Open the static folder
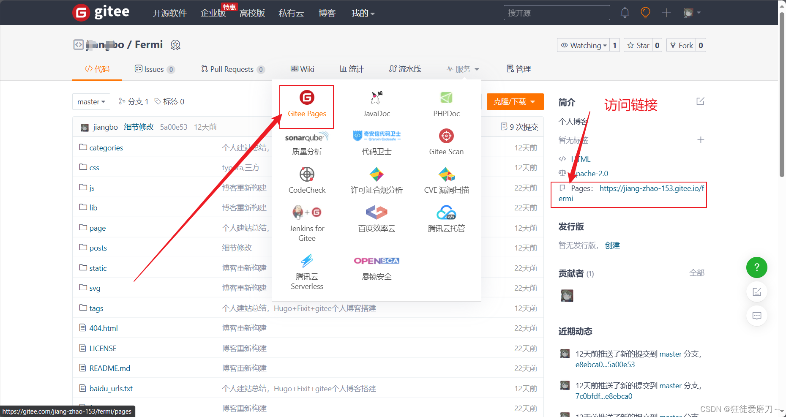This screenshot has width=786, height=417. point(98,268)
